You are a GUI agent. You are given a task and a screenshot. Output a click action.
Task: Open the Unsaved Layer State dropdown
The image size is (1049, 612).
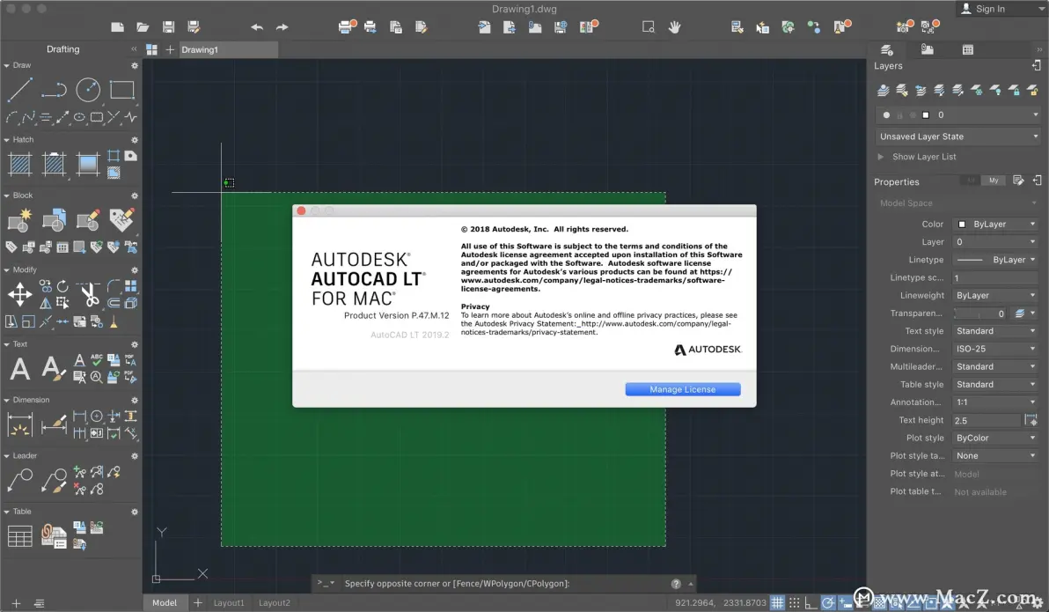pyautogui.click(x=957, y=136)
